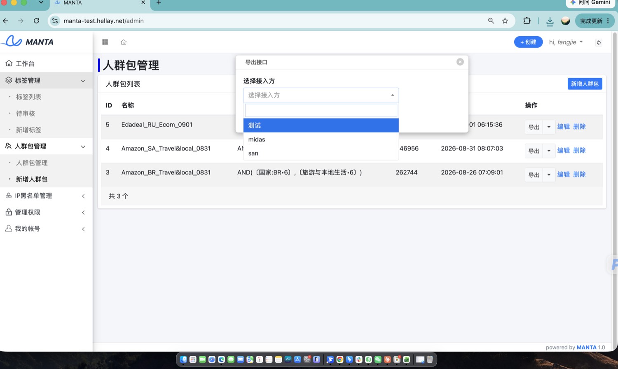This screenshot has height=369, width=618.
Task: Click 删除 for the Amazon_BR_Travel&local_0831 row
Action: click(579, 174)
